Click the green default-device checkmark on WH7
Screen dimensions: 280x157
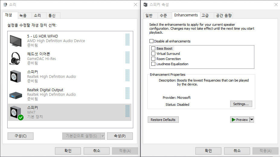pos(21,117)
